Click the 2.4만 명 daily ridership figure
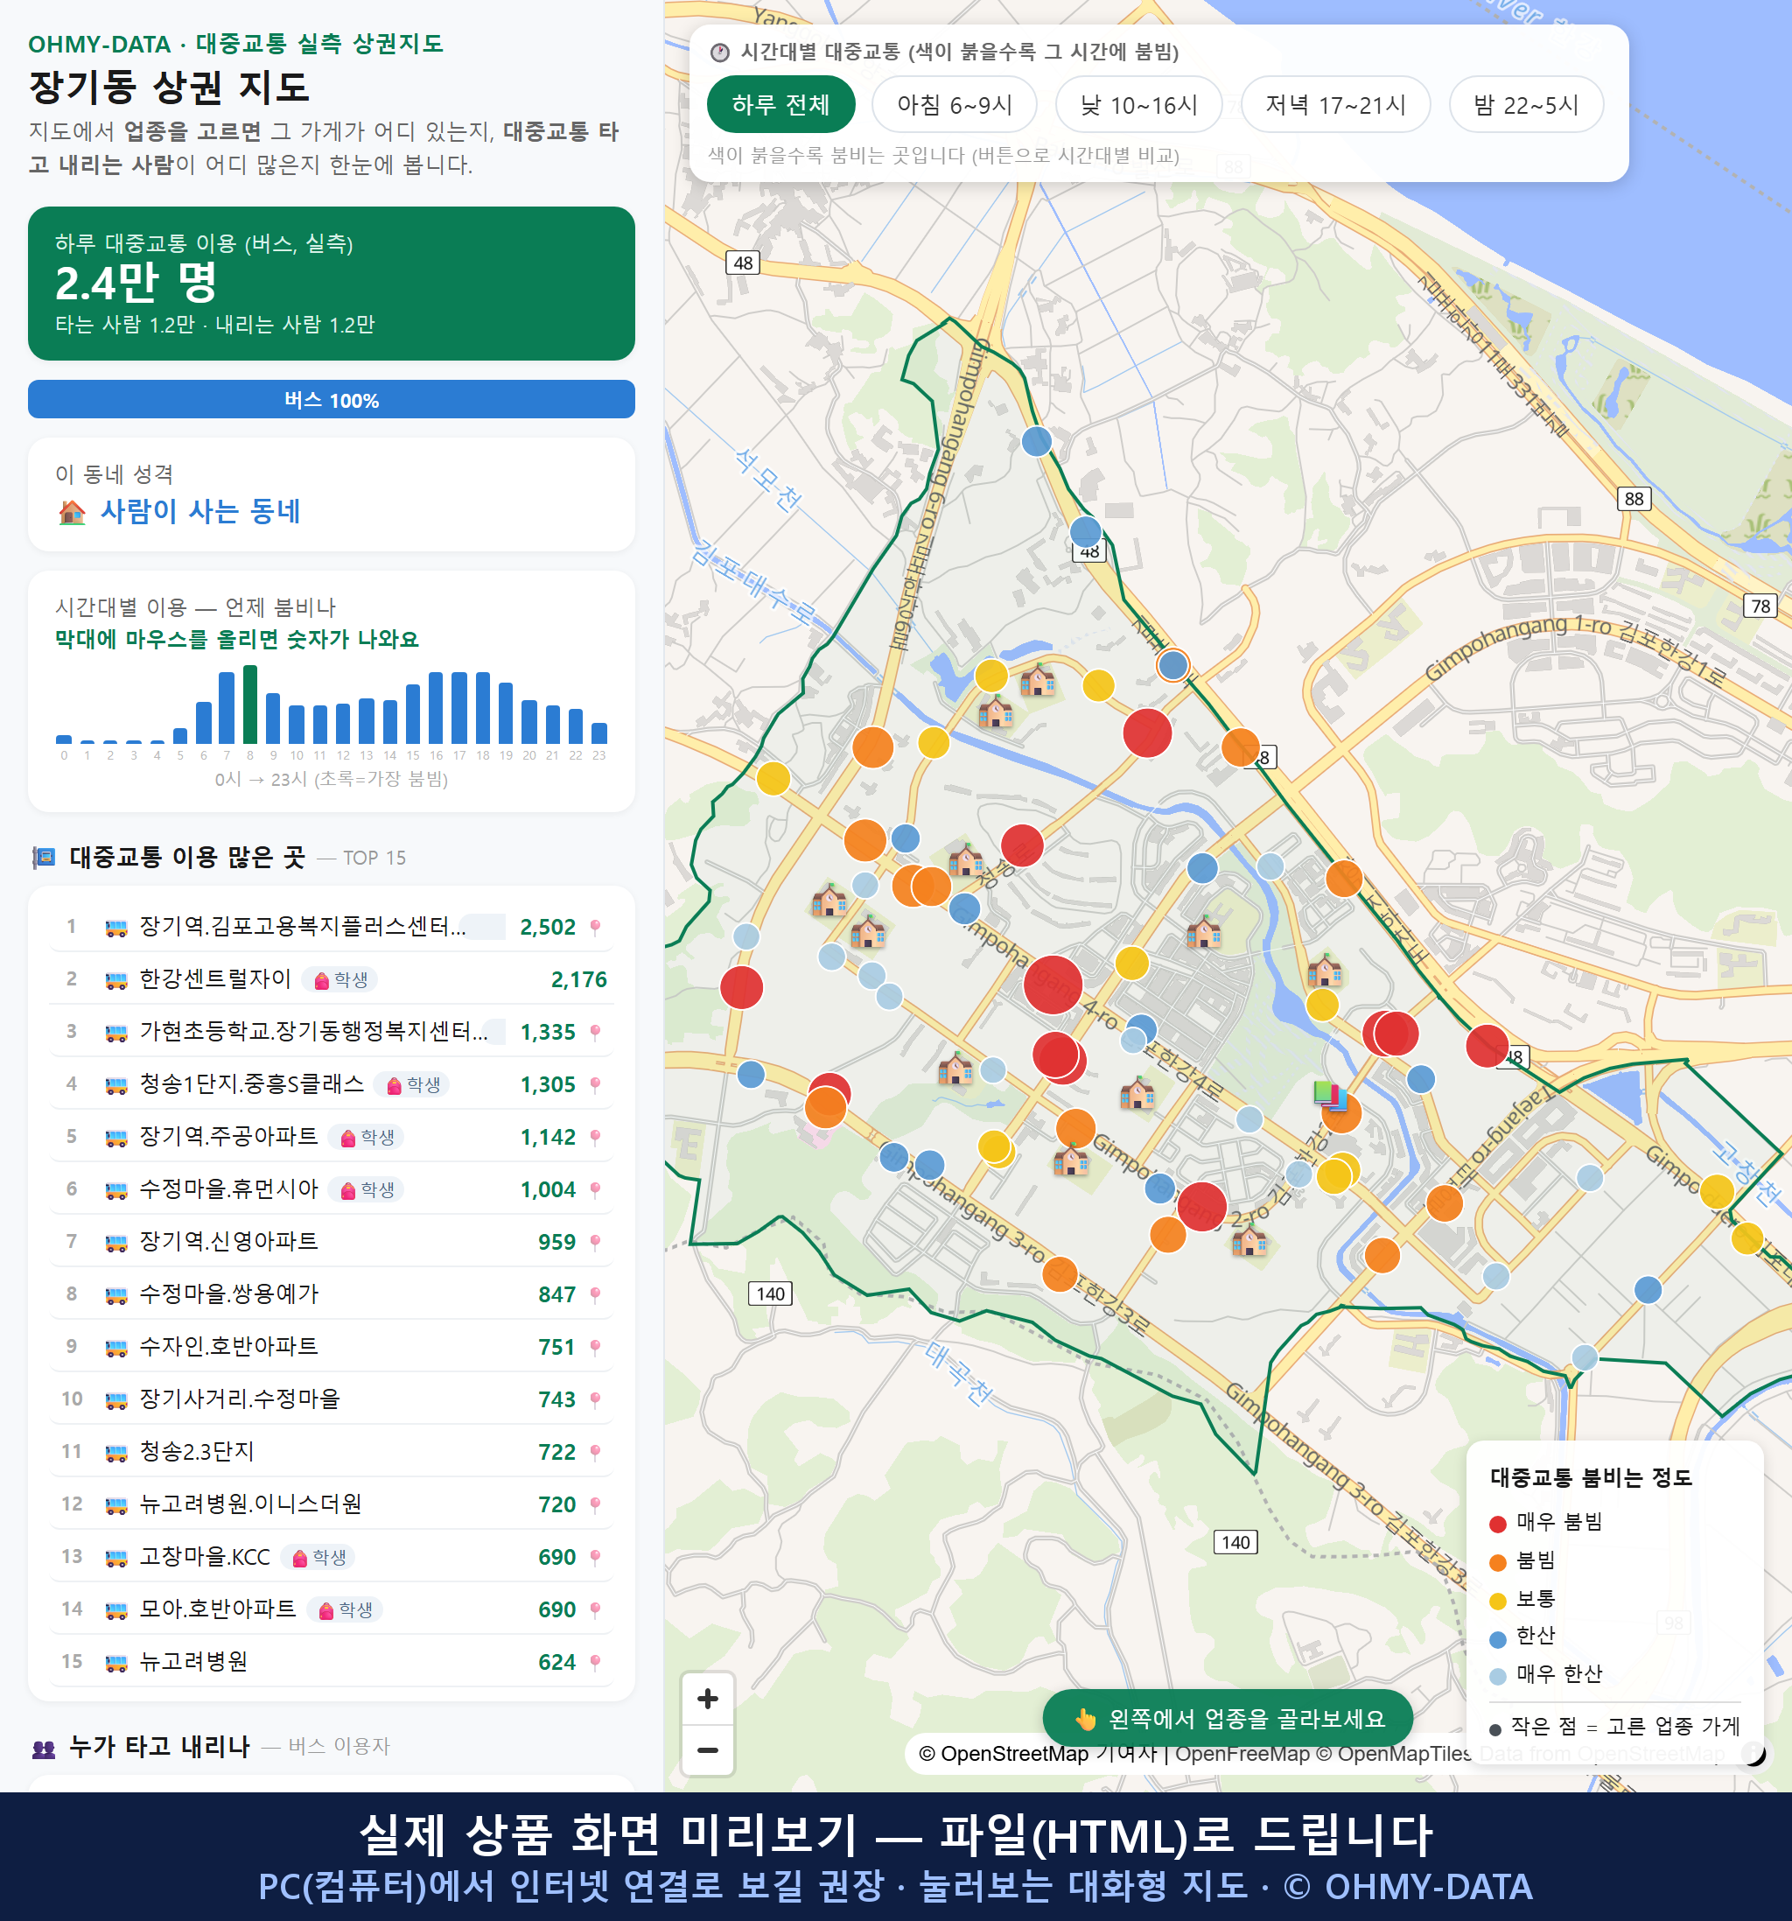Image resolution: width=1792 pixels, height=1921 pixels. click(x=136, y=284)
